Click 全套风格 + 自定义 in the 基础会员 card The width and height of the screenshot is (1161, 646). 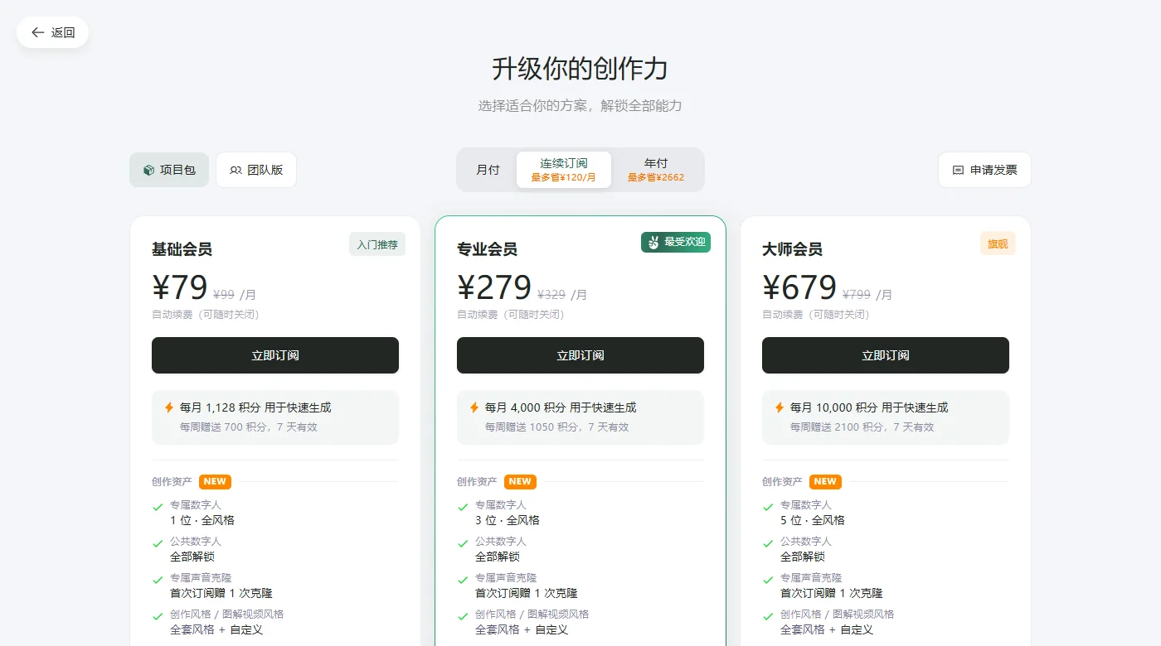216,629
